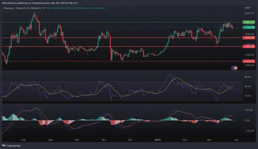This screenshot has height=149, width=258.
Task: Click the Aug label on time axis
Action: pos(23,140)
